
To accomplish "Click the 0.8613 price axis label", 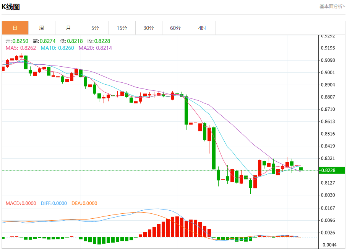I will tap(328, 121).
